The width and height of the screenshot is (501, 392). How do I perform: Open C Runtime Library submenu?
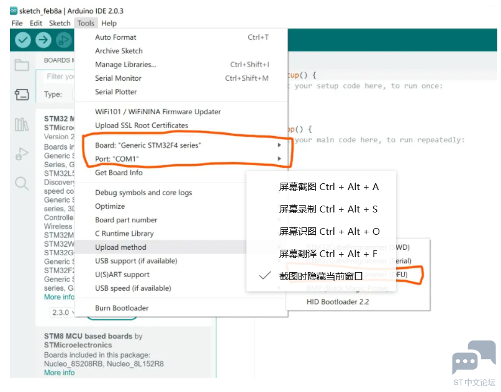[161, 234]
